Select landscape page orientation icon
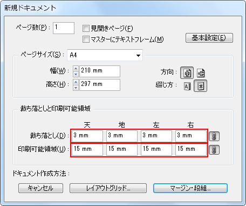Screen dimensions: 246x206 point(201,73)
